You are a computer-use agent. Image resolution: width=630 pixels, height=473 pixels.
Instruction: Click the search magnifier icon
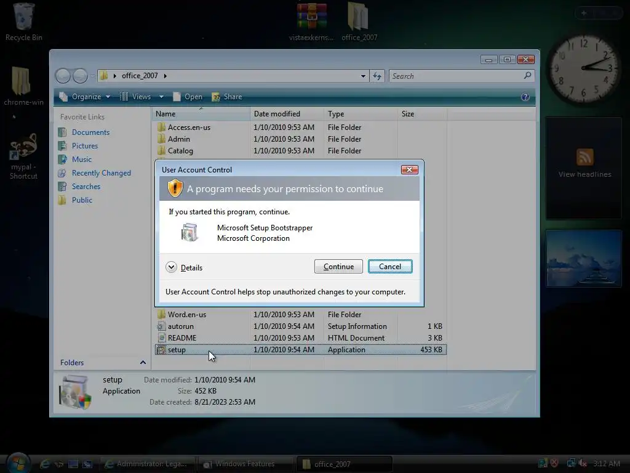pyautogui.click(x=527, y=76)
